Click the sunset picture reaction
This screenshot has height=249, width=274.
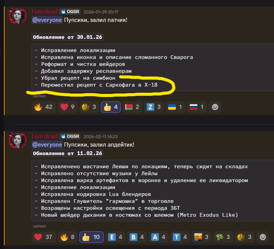point(202,237)
